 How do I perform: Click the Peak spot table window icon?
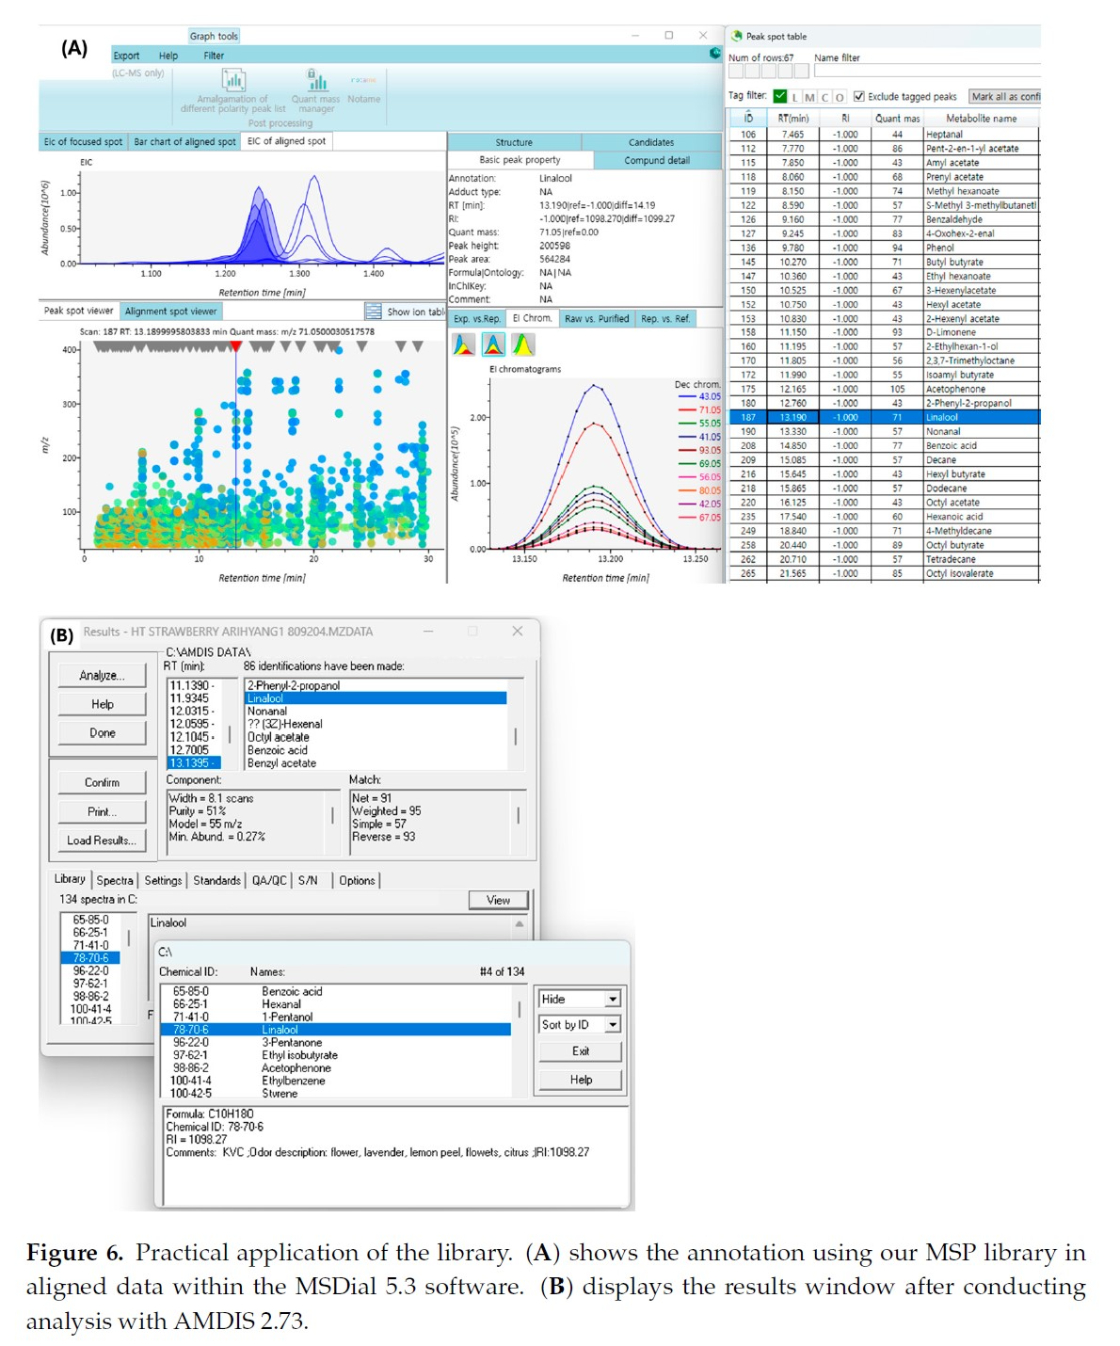(737, 36)
